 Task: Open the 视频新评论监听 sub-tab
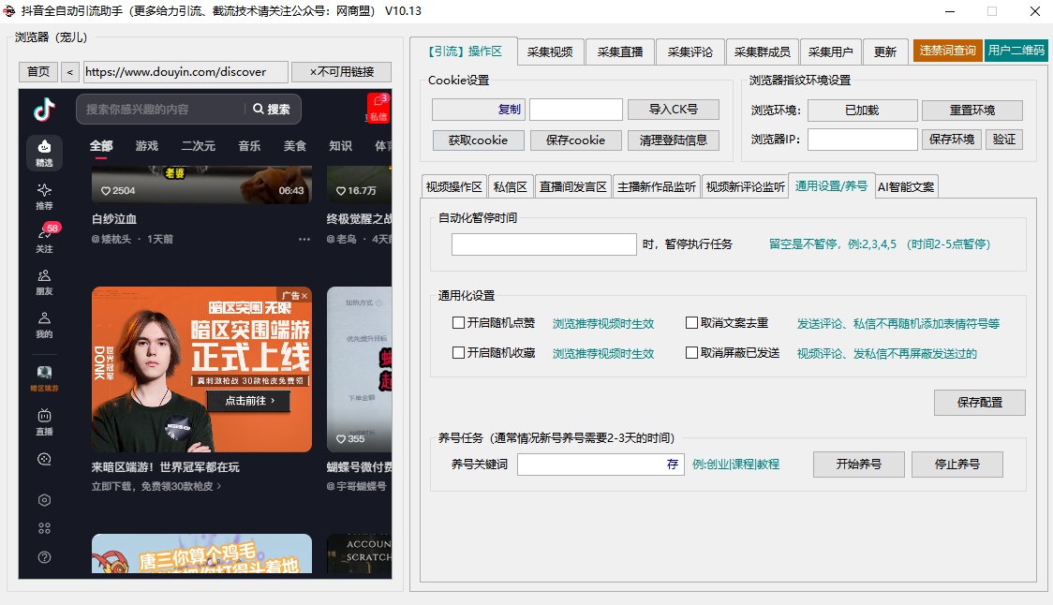pos(746,186)
